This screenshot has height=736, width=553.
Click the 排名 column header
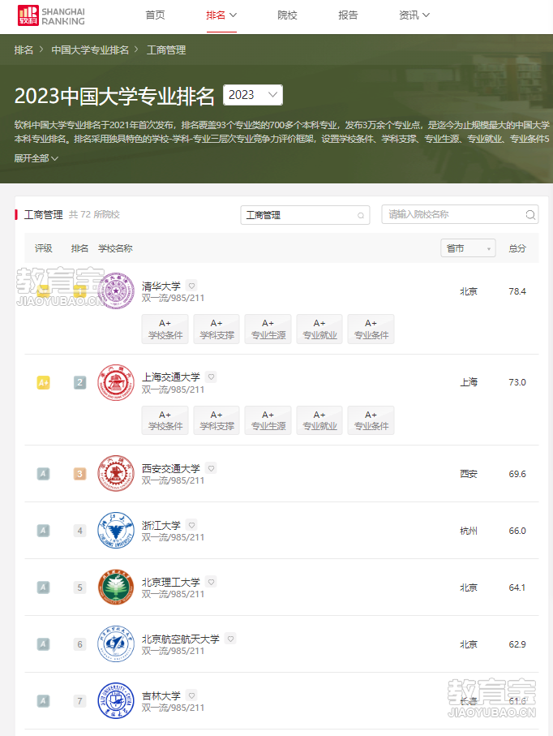coord(79,248)
